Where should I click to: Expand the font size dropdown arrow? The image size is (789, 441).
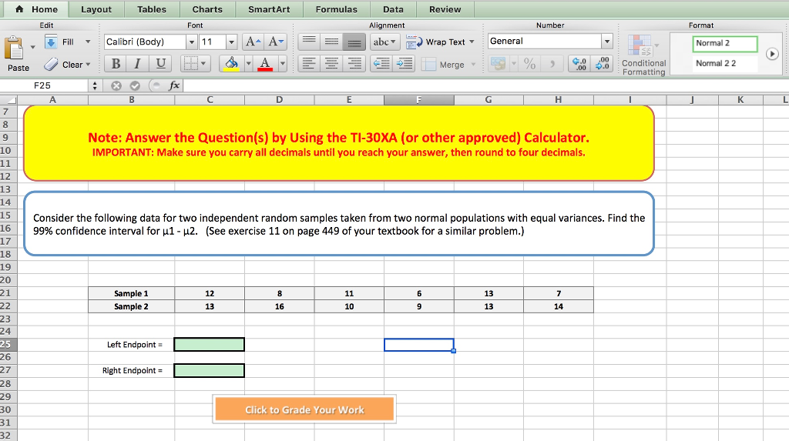(x=231, y=42)
